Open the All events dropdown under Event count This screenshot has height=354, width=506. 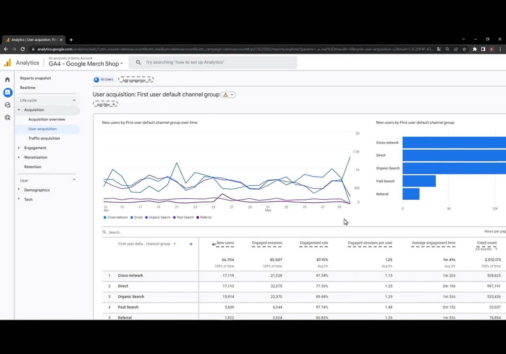click(486, 249)
